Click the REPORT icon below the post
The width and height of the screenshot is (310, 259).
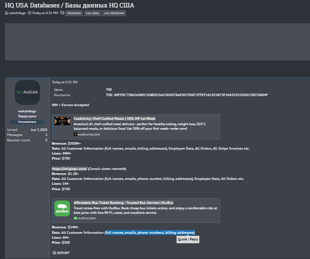coord(54,253)
